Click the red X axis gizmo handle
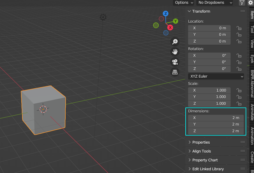The width and height of the screenshot is (254, 173). coord(170,27)
